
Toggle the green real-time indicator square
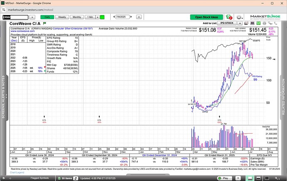tap(102, 17)
